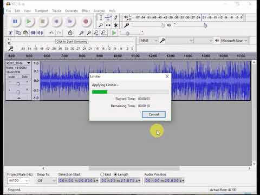Click the track pan slider
Image resolution: width=260 pixels, height=195 pixels.
[18, 92]
